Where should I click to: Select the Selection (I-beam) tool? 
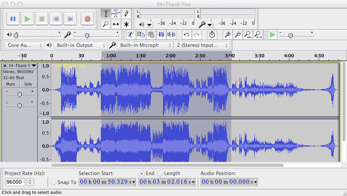[106, 14]
